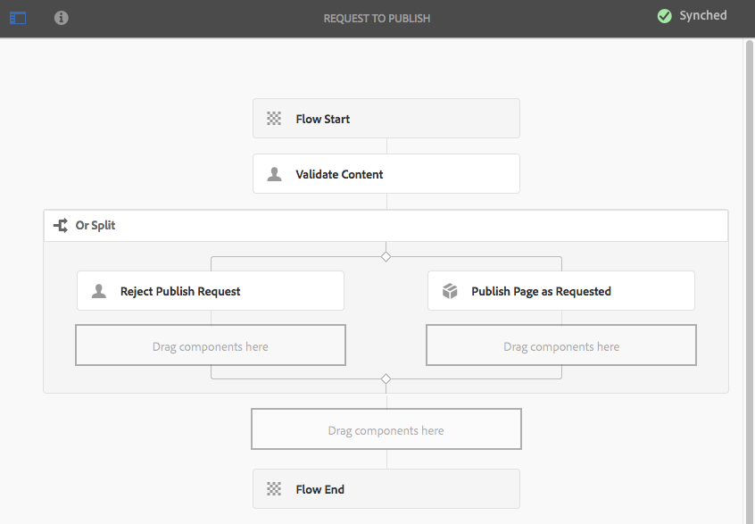The width and height of the screenshot is (755, 524).
Task: Click the Or Split branch icon
Action: point(61,225)
